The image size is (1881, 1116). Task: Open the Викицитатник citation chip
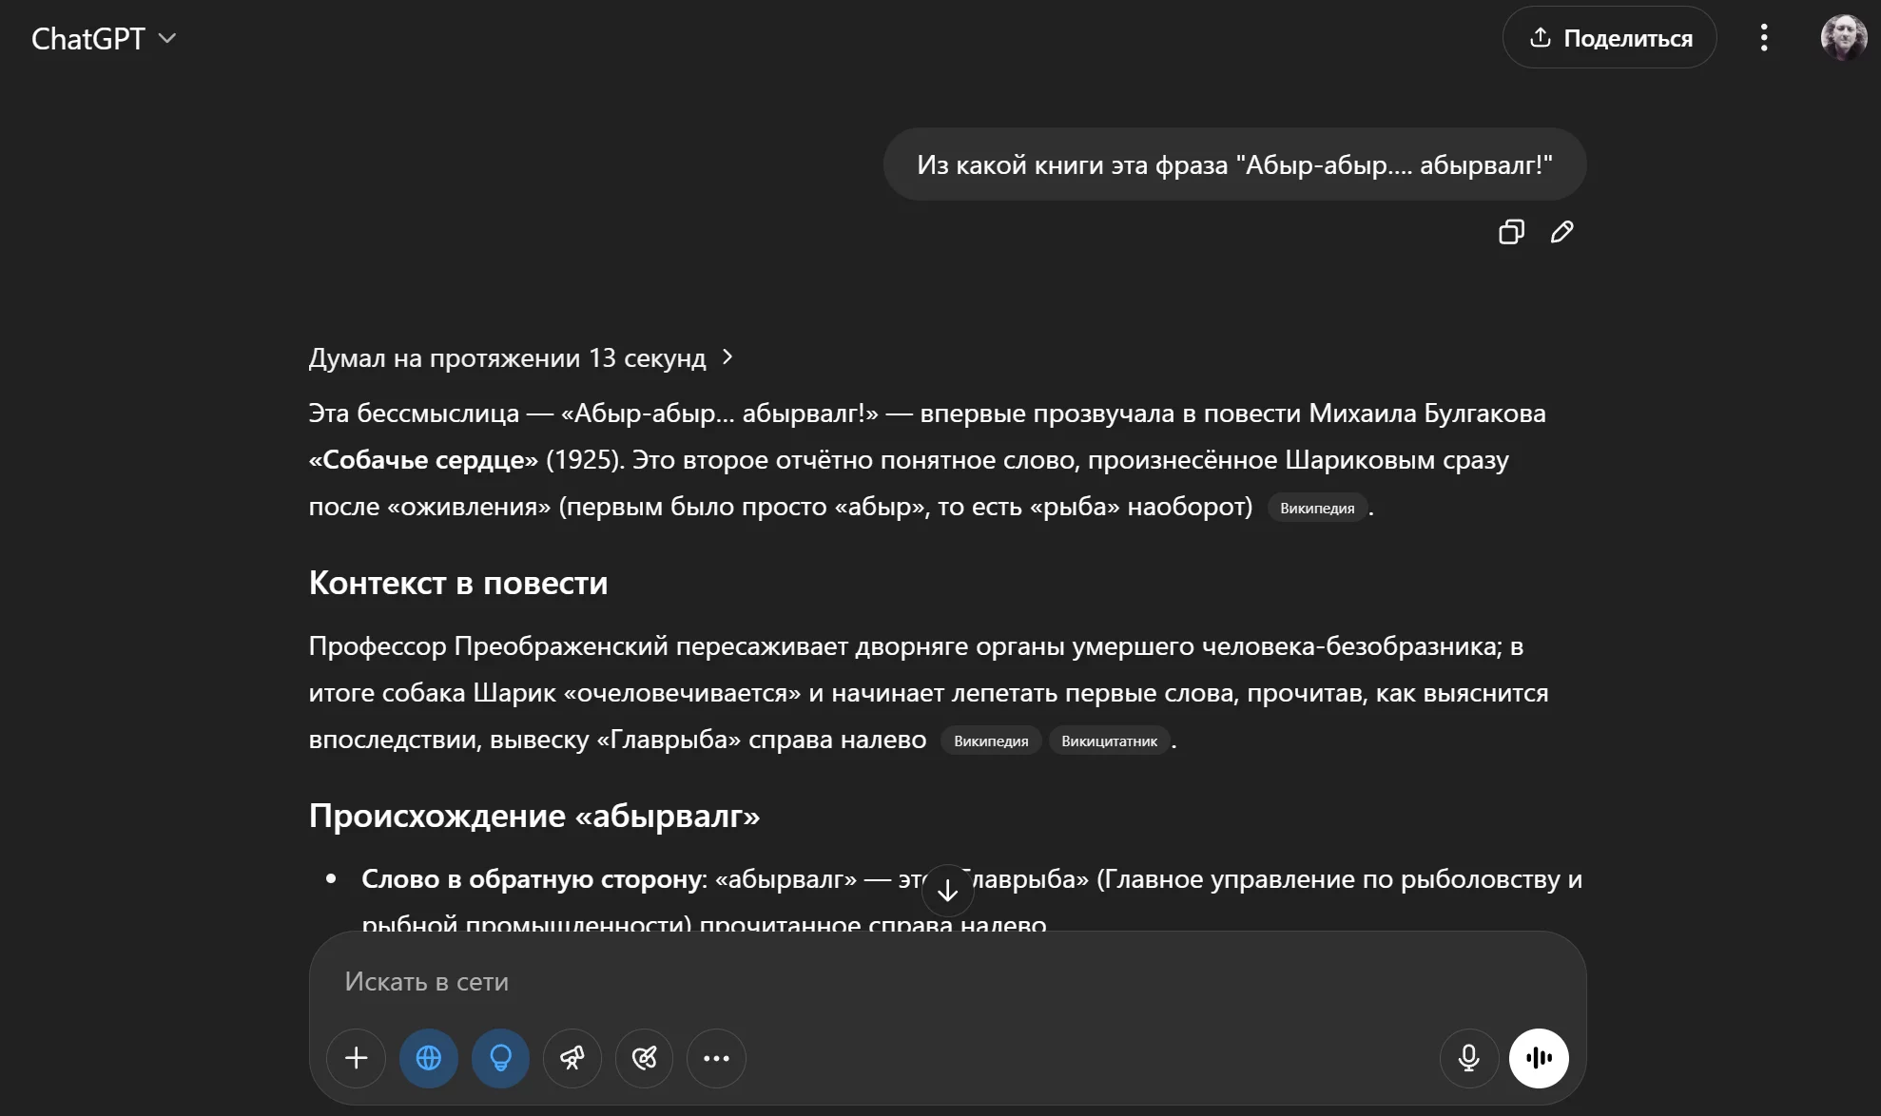click(x=1109, y=741)
